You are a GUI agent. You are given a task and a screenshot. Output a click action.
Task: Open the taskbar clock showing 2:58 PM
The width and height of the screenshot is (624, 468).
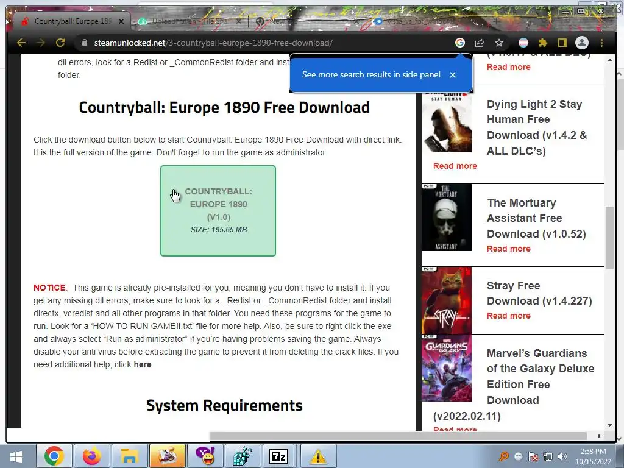(593, 456)
